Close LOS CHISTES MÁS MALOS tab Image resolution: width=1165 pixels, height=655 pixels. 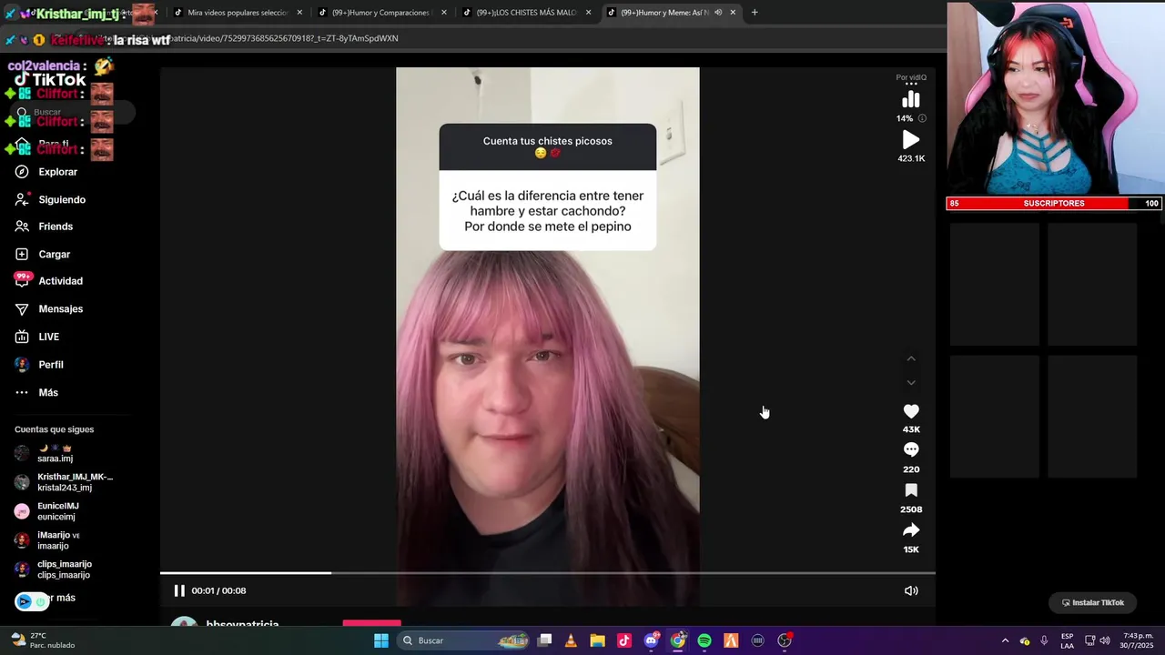(x=589, y=13)
